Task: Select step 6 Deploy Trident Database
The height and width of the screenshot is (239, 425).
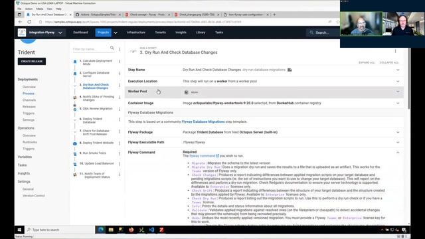Action: [92, 121]
